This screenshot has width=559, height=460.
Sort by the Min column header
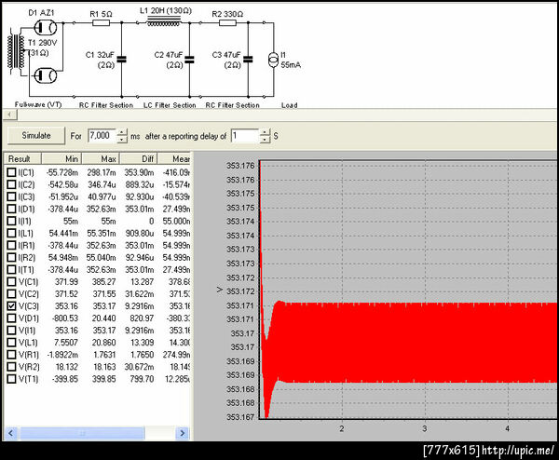point(61,159)
